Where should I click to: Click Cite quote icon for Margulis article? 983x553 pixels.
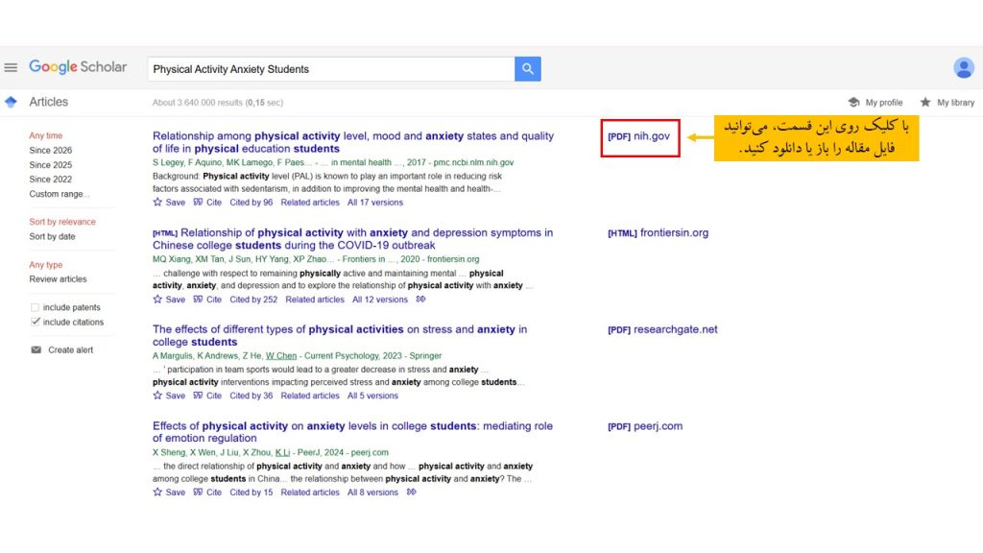(x=198, y=396)
